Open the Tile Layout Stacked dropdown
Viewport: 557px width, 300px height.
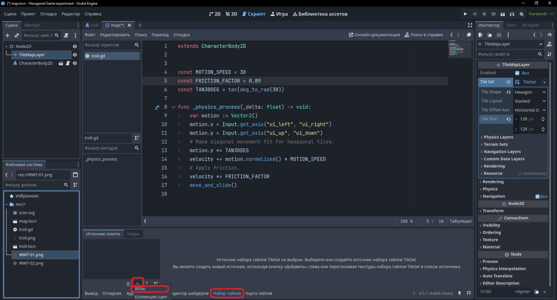(530, 101)
